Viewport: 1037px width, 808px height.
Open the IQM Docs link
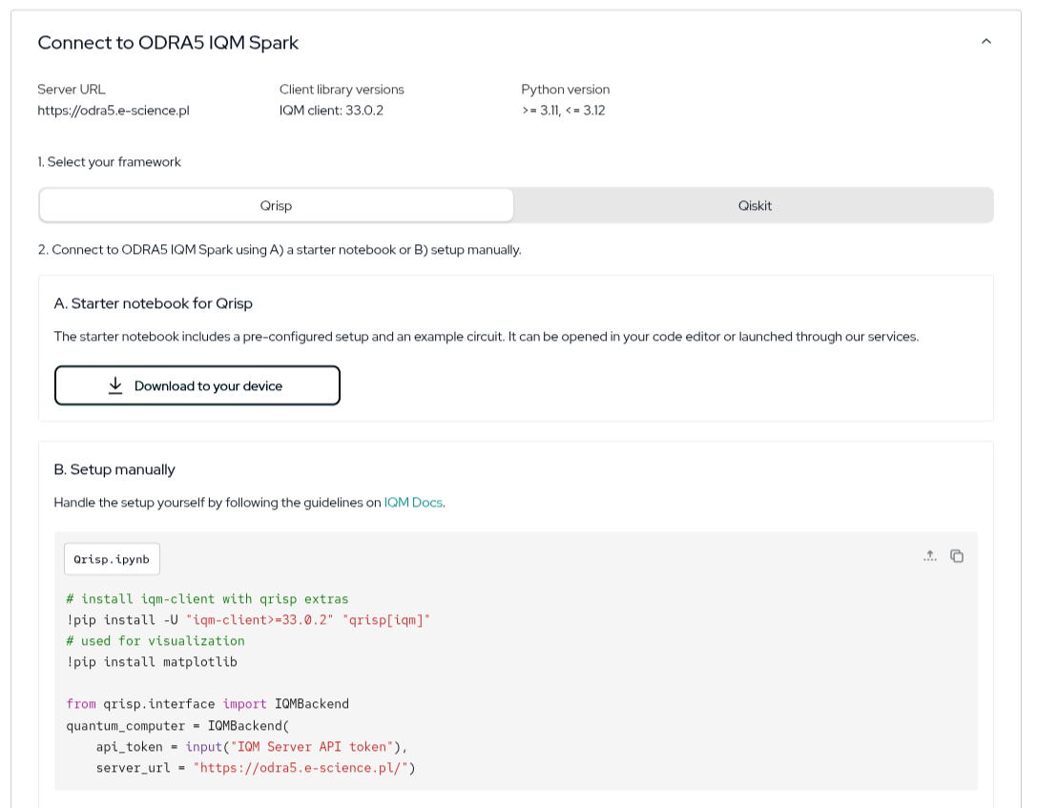pyautogui.click(x=413, y=502)
